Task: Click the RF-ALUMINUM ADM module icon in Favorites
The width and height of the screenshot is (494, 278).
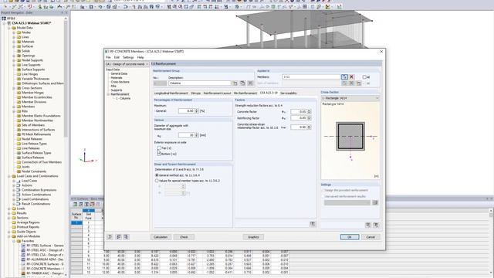Action: click(x=23, y=259)
